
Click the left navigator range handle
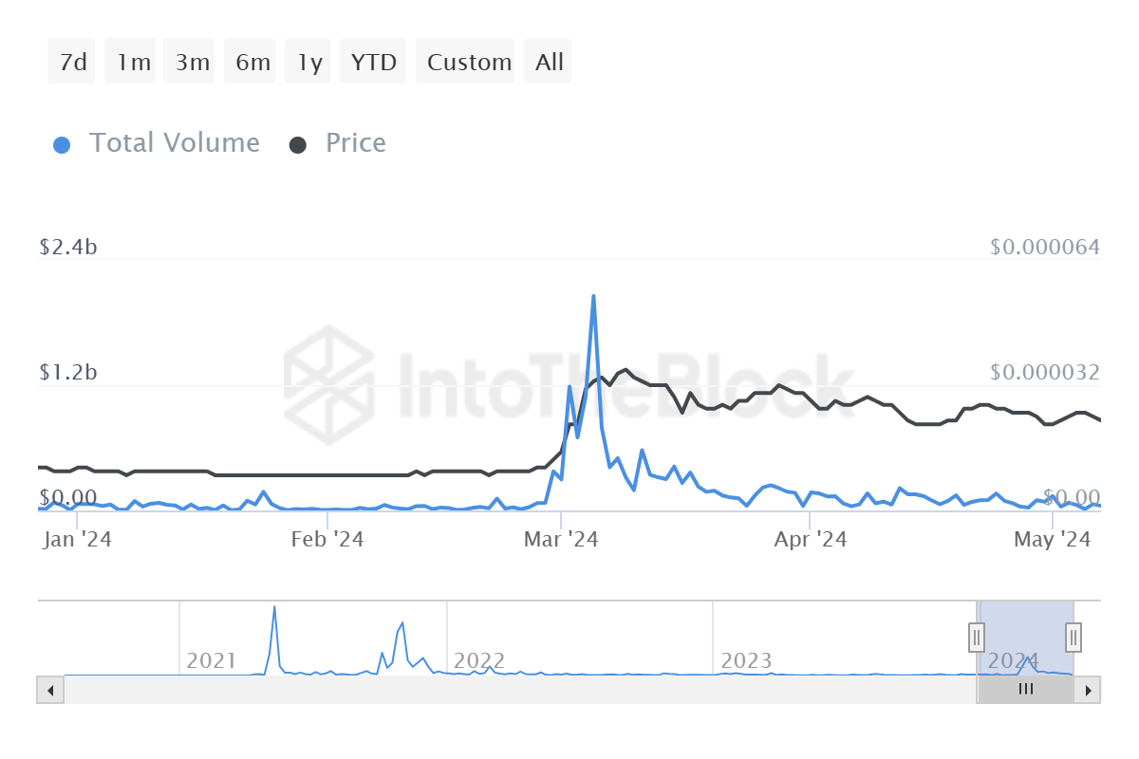pyautogui.click(x=977, y=637)
